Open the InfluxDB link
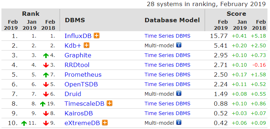This screenshot has height=129, width=270. [x=78, y=36]
